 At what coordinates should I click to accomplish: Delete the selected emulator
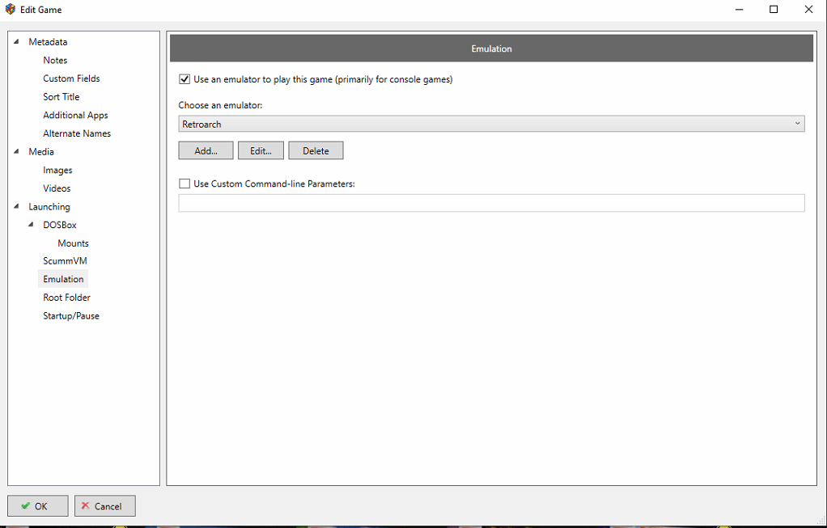(316, 150)
